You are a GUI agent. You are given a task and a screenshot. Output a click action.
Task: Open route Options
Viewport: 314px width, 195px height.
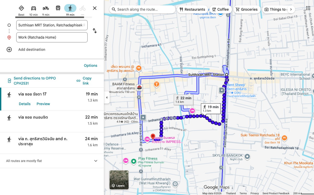point(91,66)
